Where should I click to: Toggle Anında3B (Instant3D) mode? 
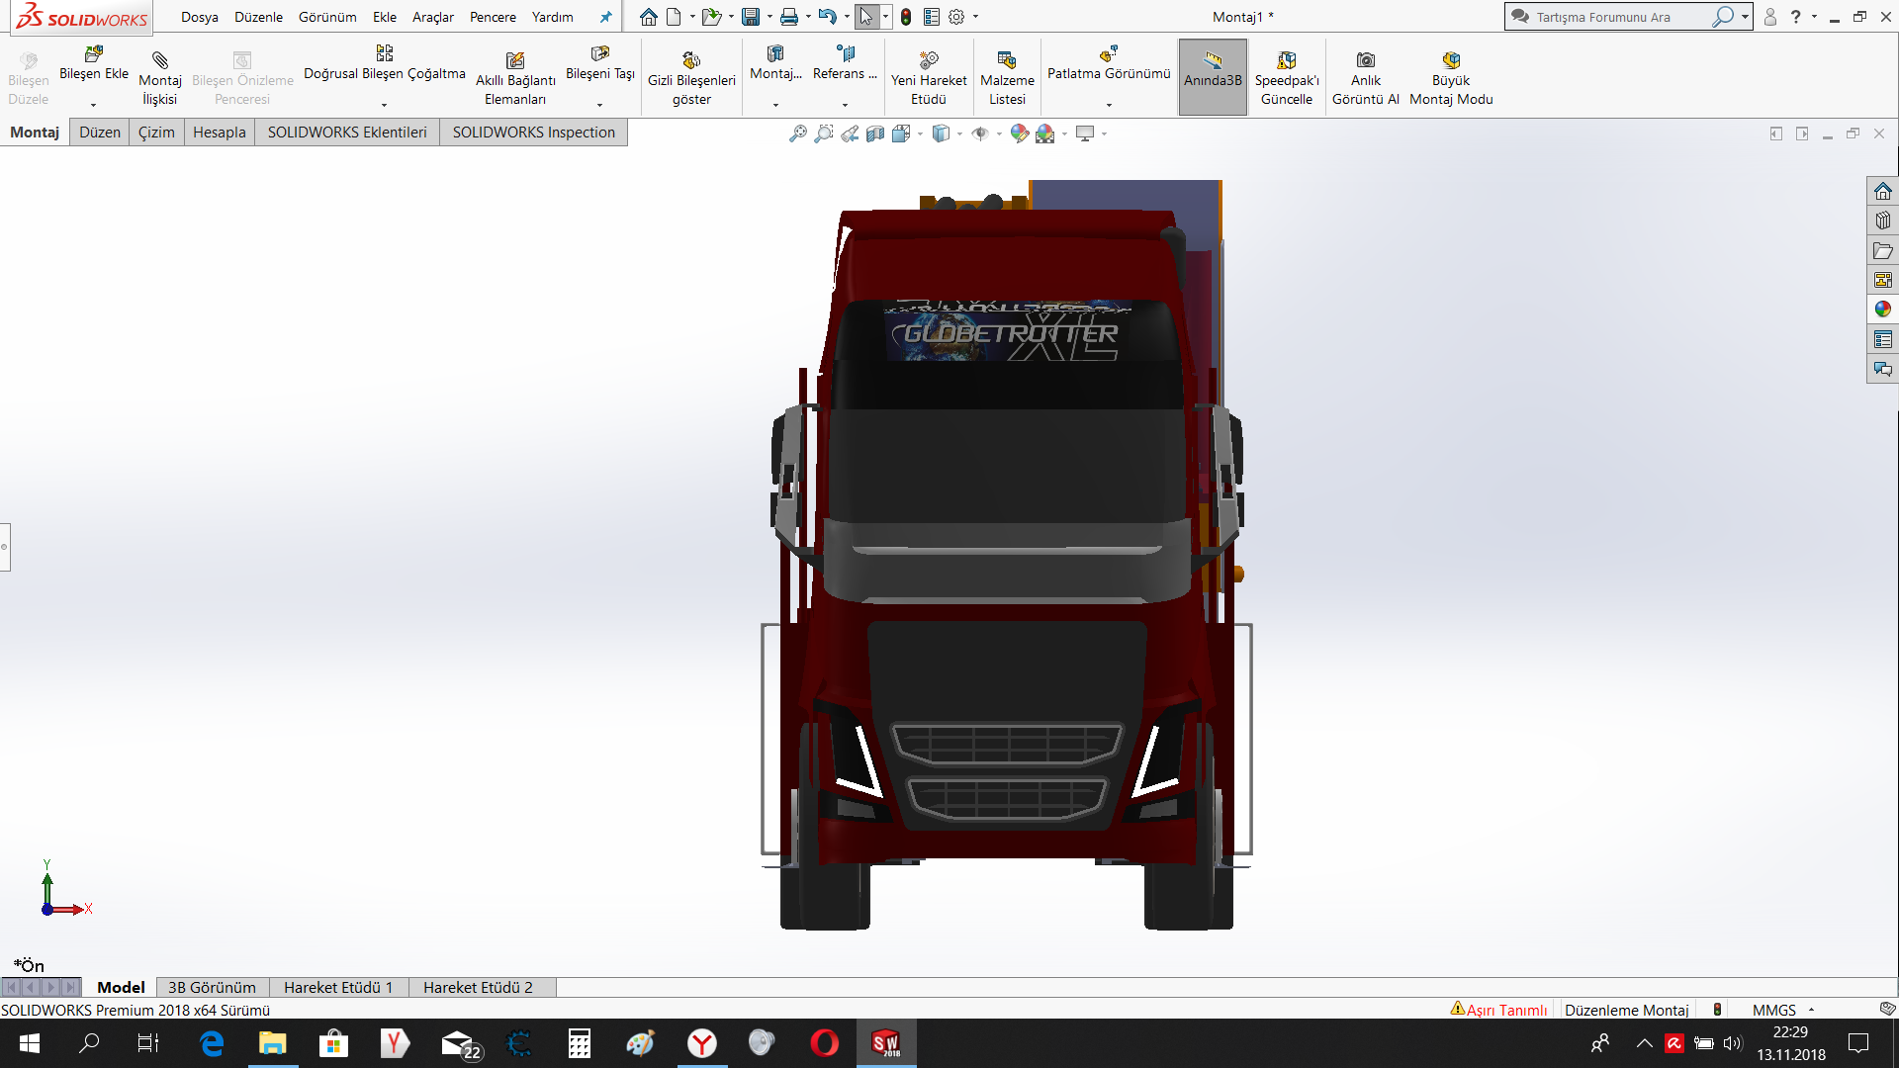(1213, 77)
